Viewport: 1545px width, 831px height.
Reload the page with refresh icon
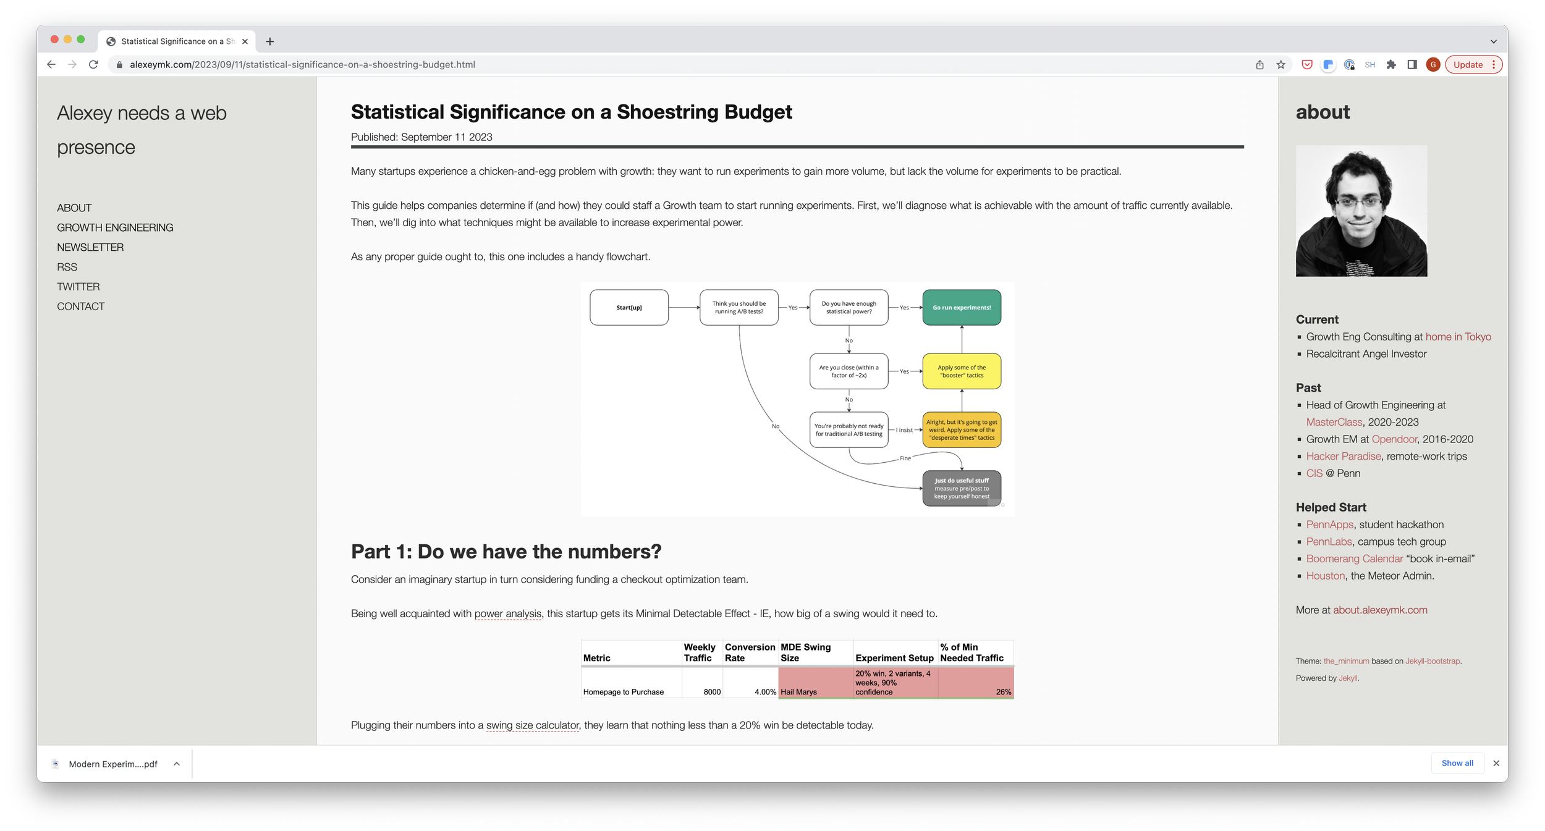coord(93,64)
